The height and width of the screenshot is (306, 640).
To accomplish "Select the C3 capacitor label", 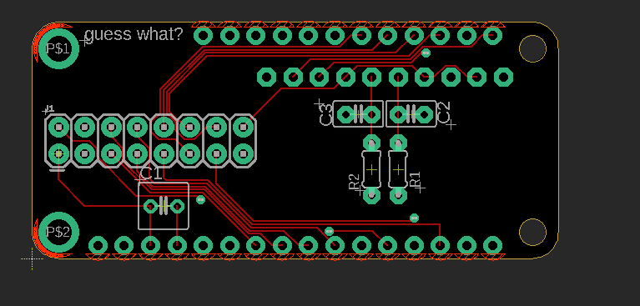I will [325, 115].
